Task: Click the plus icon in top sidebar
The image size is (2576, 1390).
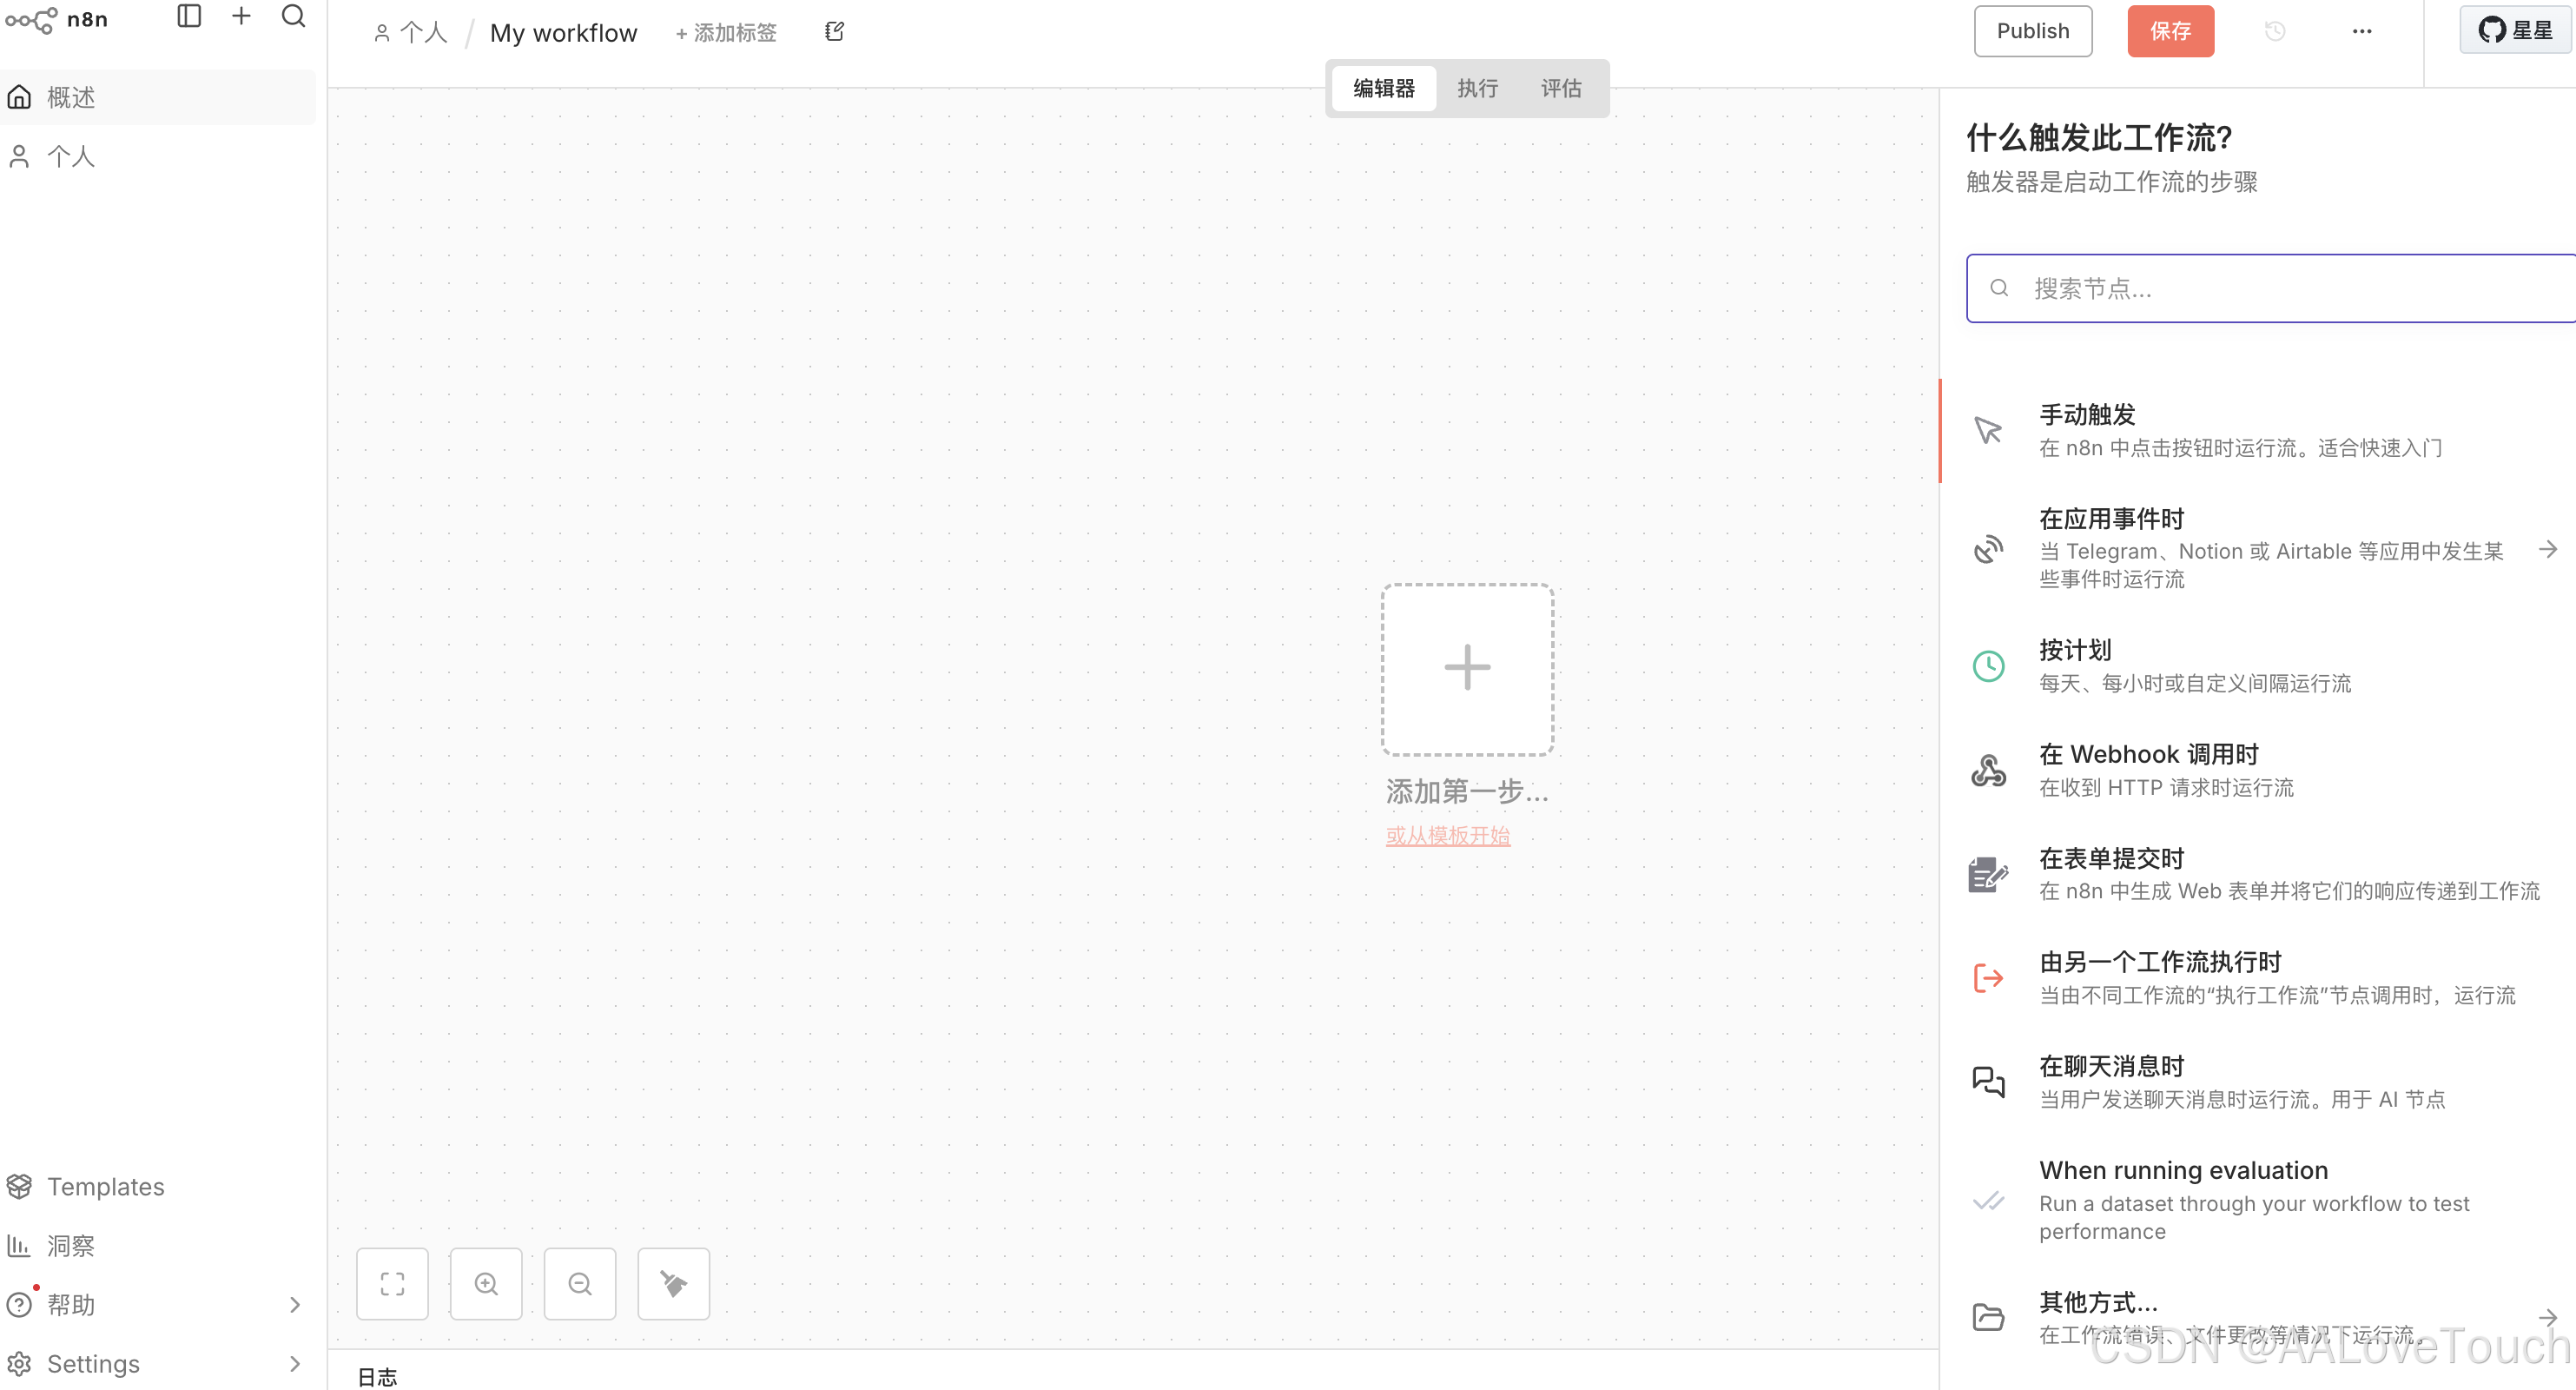Action: tap(241, 16)
